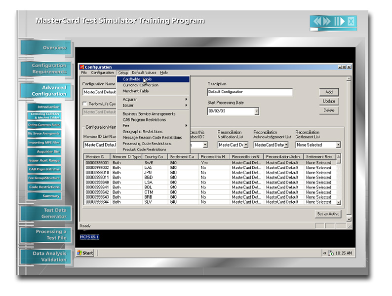Open the Help menu
The width and height of the screenshot is (392, 296).
point(164,73)
